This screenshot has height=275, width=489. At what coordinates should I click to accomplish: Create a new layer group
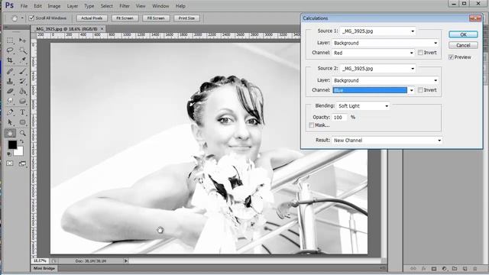[455, 268]
